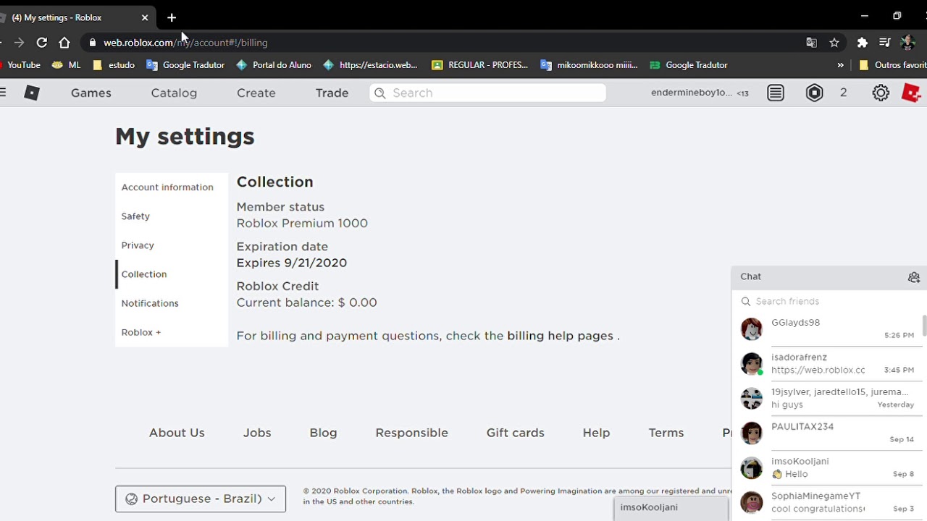Select Safety settings tab

(172, 216)
